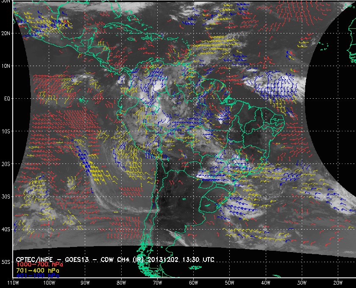The height and width of the screenshot is (288, 356).
Task: Click the 40S latitude label
Action: (6, 230)
